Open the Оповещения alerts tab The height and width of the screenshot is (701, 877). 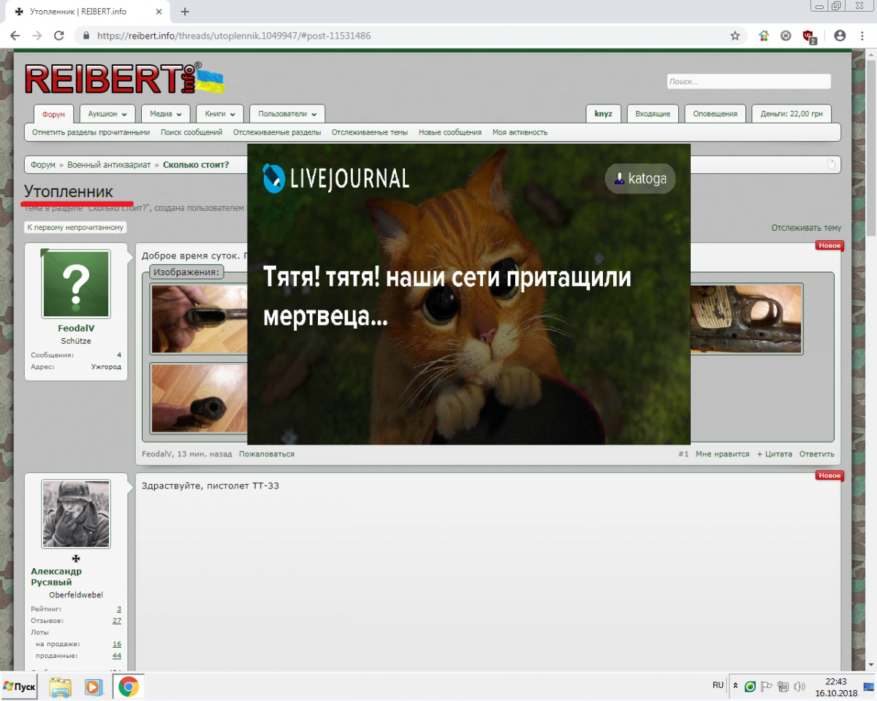click(715, 114)
